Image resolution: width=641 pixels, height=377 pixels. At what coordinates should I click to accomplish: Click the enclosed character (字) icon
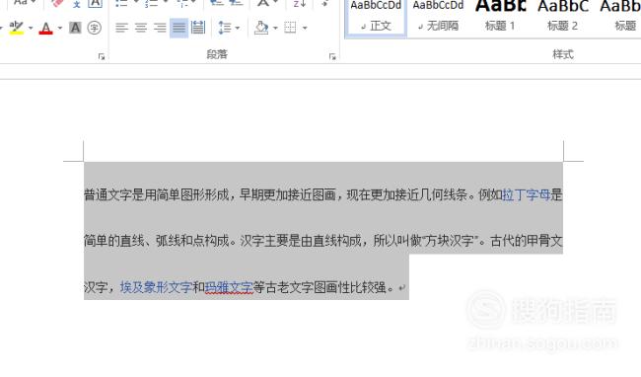click(x=95, y=28)
